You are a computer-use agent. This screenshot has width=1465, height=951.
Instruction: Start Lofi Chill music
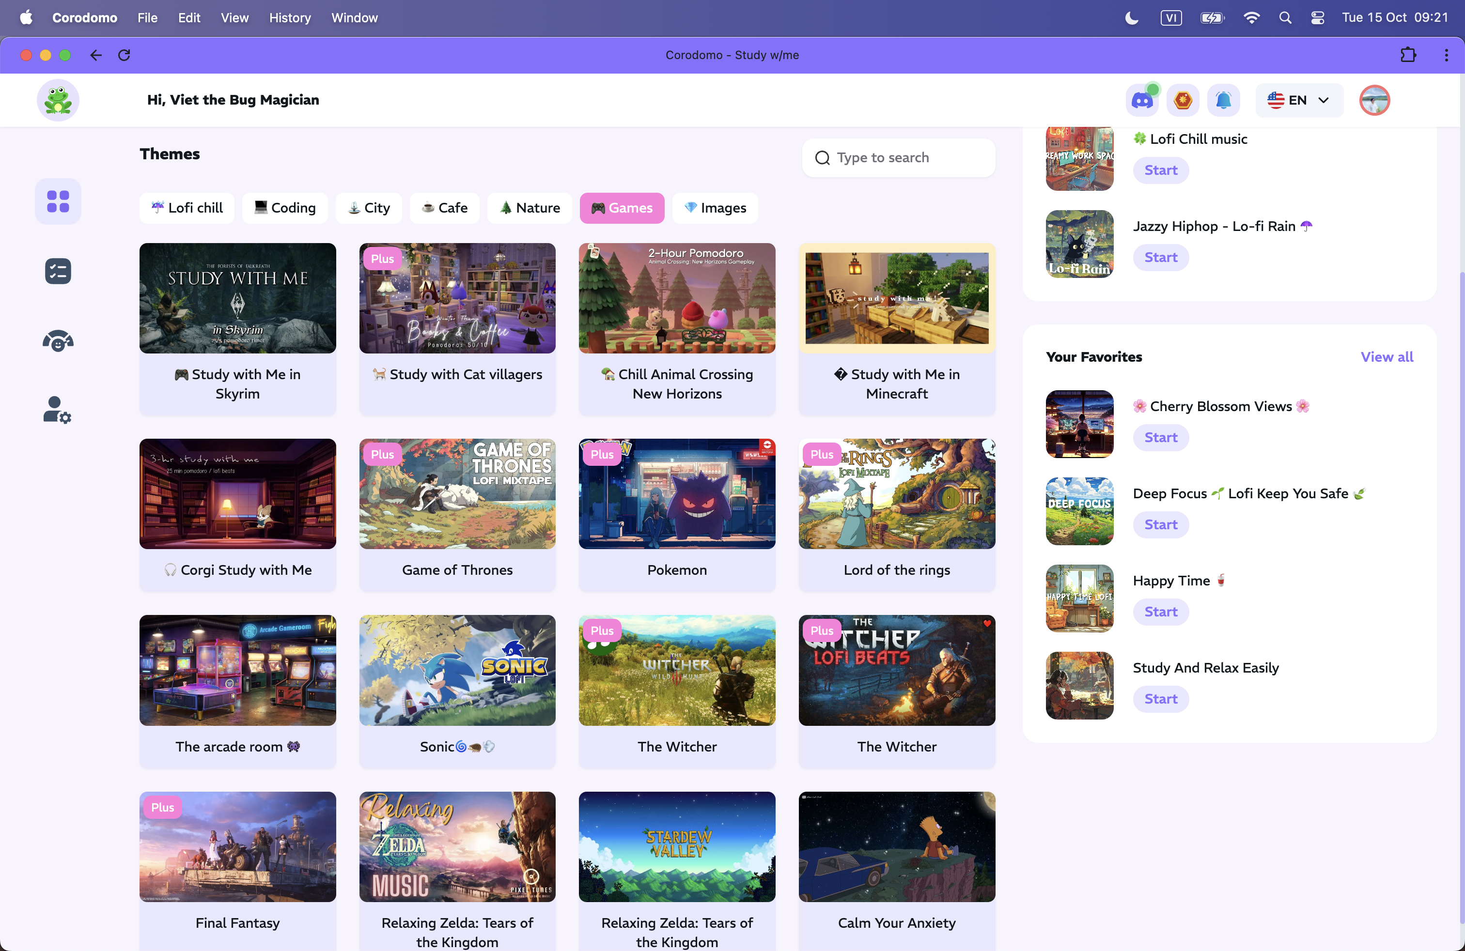click(1161, 170)
